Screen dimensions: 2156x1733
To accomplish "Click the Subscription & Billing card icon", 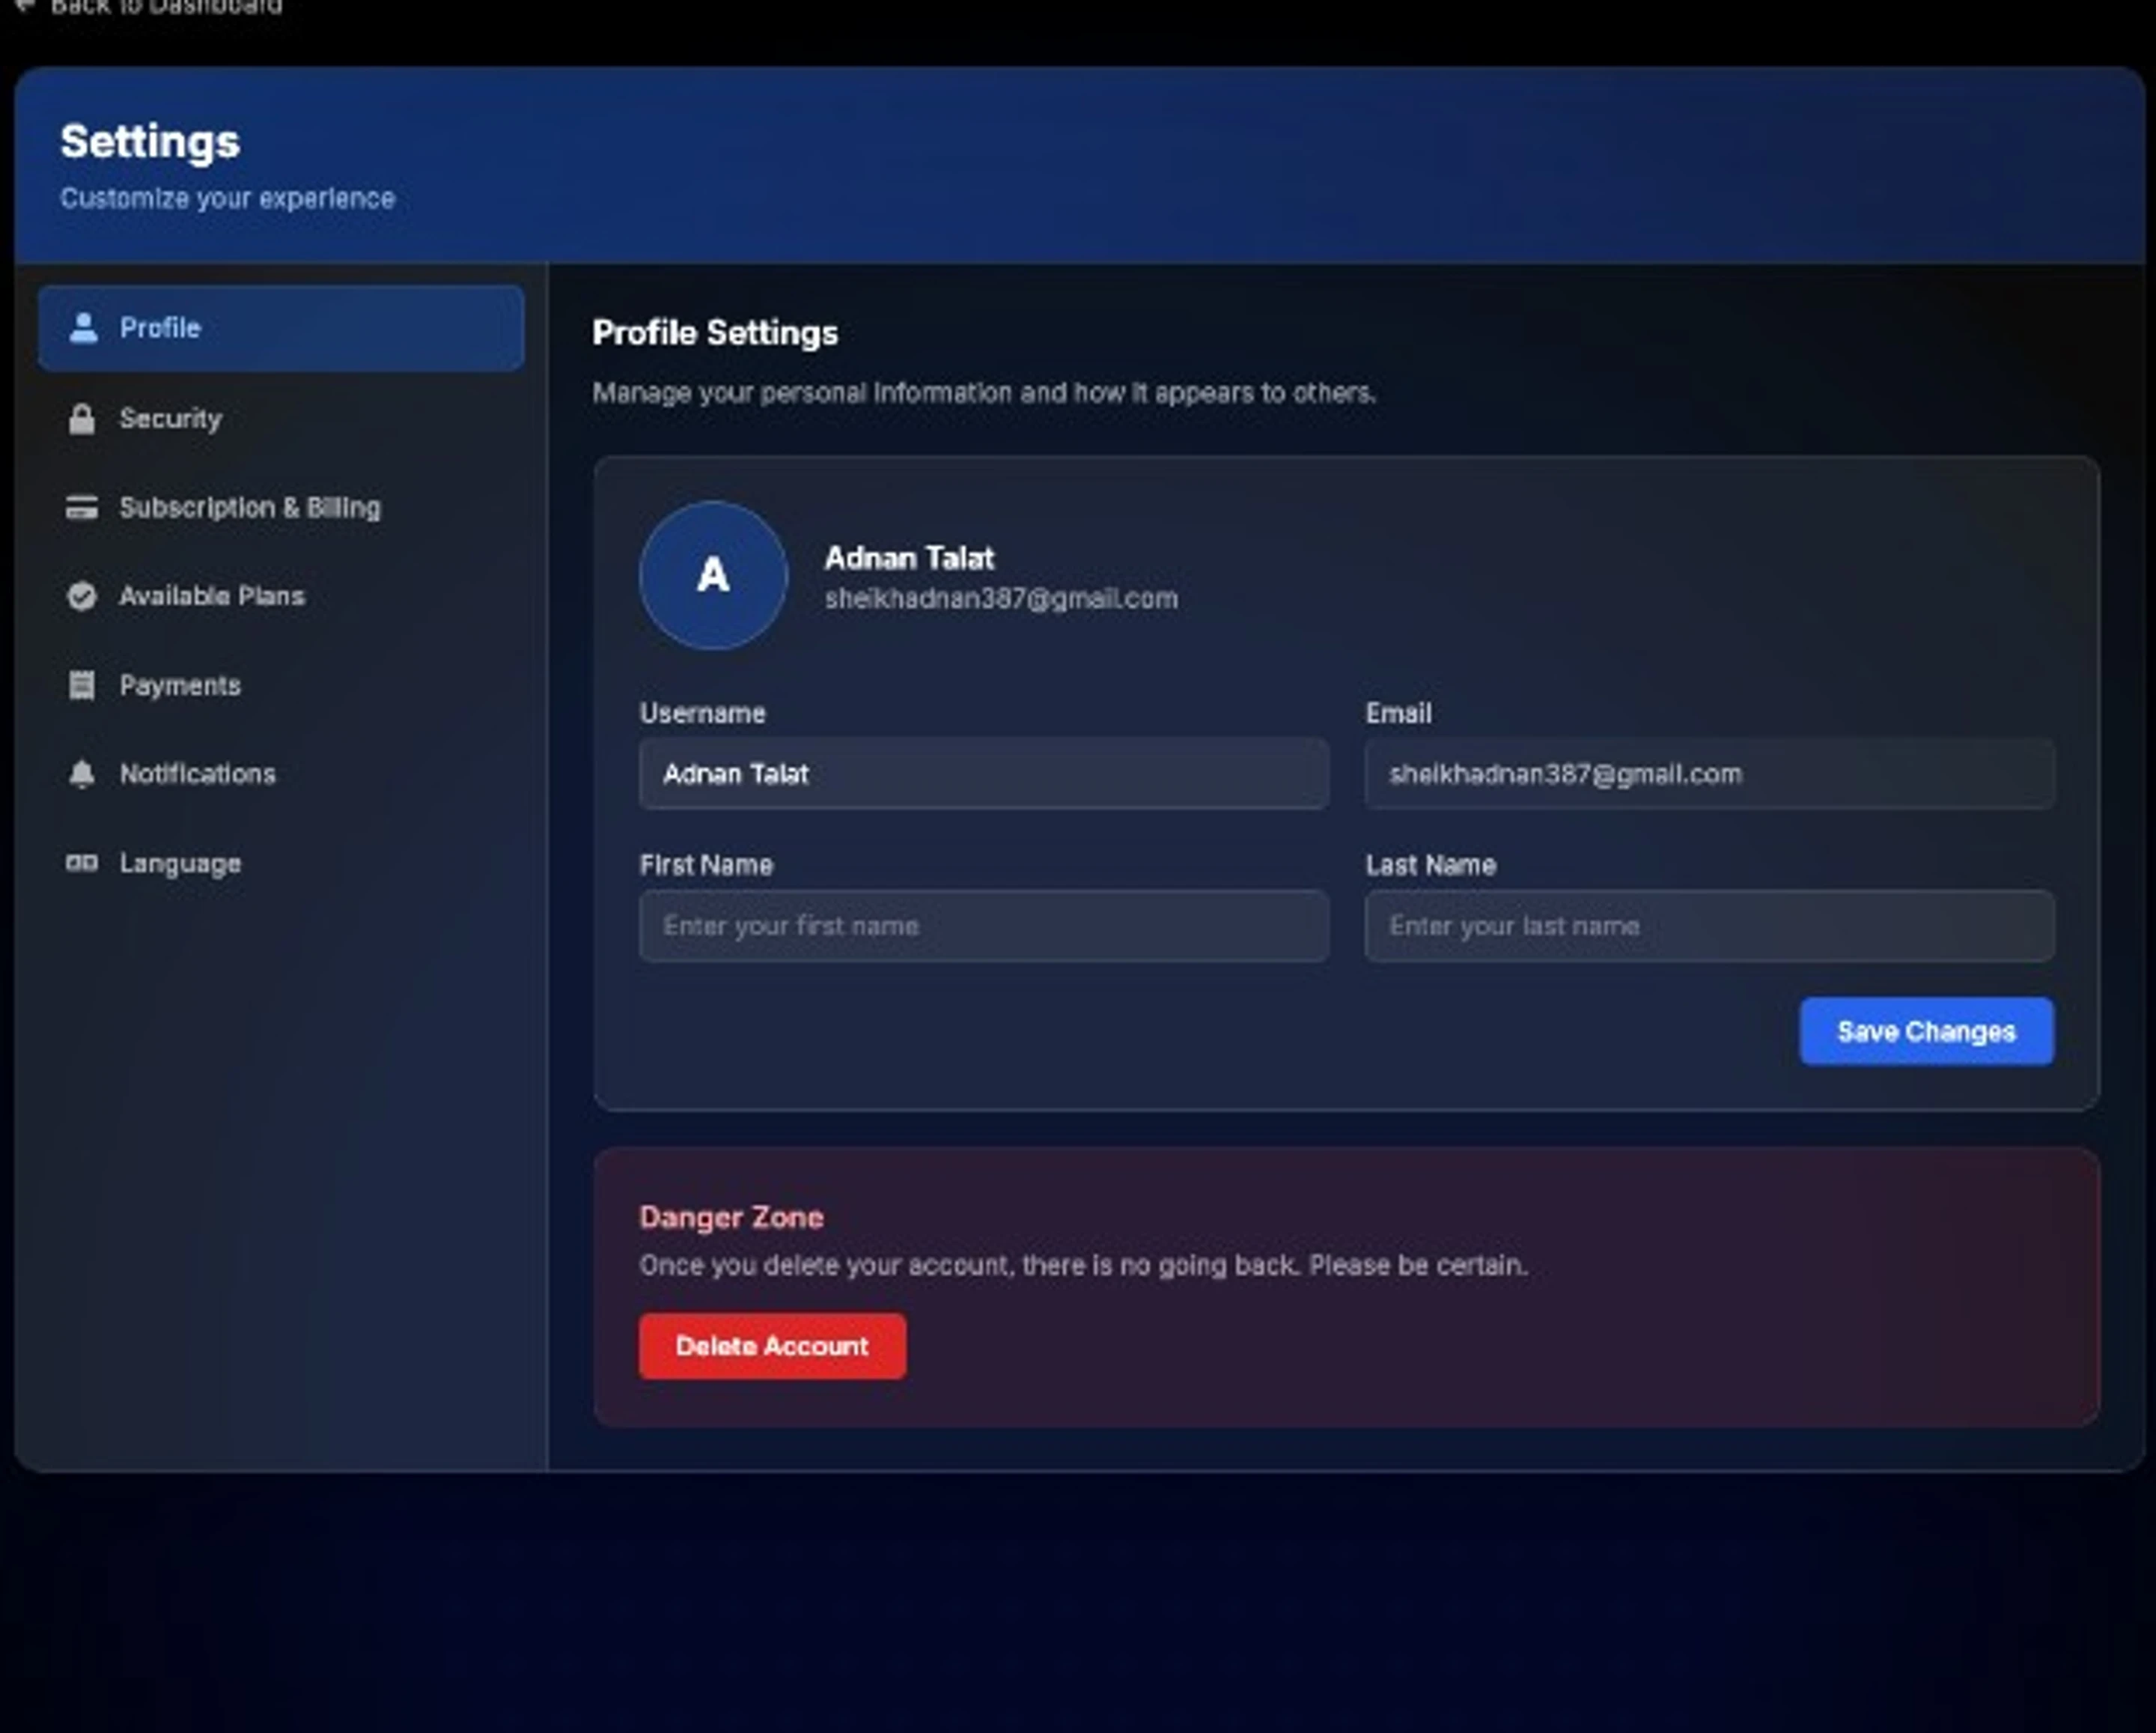I will pos(82,507).
